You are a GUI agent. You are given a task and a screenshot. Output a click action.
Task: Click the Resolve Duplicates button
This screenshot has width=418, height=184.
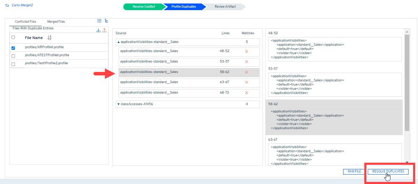click(388, 171)
